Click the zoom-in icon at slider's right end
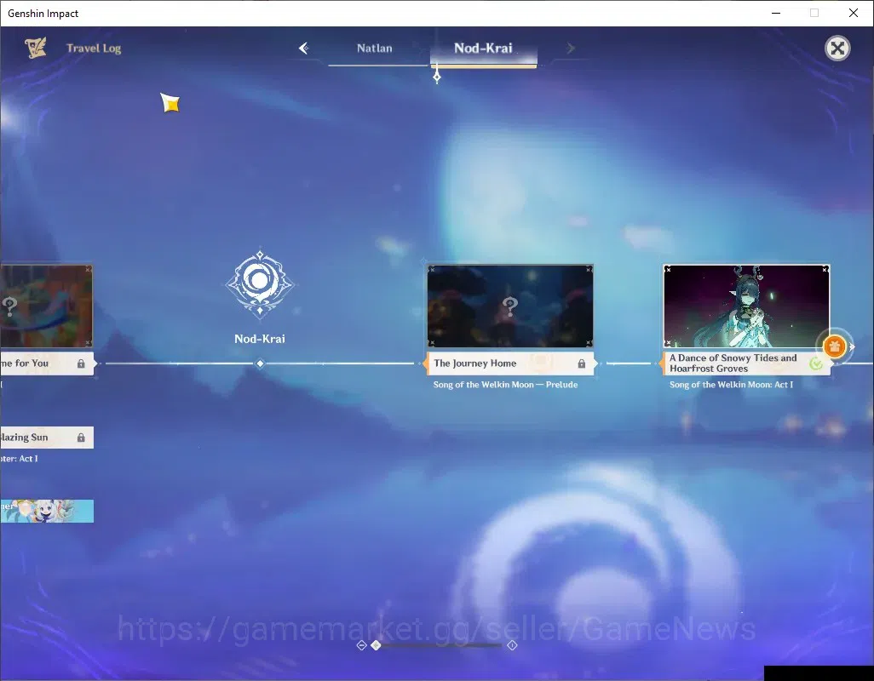The width and height of the screenshot is (874, 681). [x=512, y=645]
